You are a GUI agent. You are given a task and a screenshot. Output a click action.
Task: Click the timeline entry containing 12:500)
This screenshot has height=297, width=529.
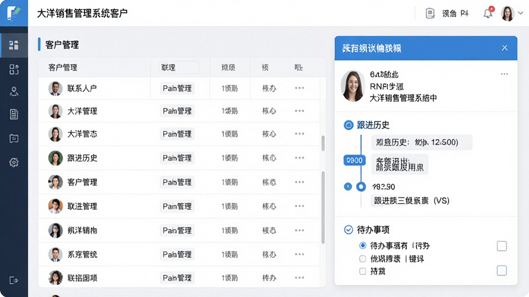click(x=422, y=142)
